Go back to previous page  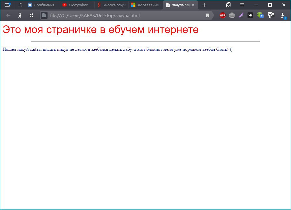8,15
